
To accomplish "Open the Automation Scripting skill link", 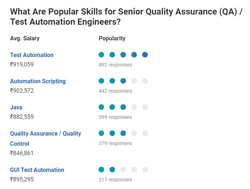I will point(38,81).
